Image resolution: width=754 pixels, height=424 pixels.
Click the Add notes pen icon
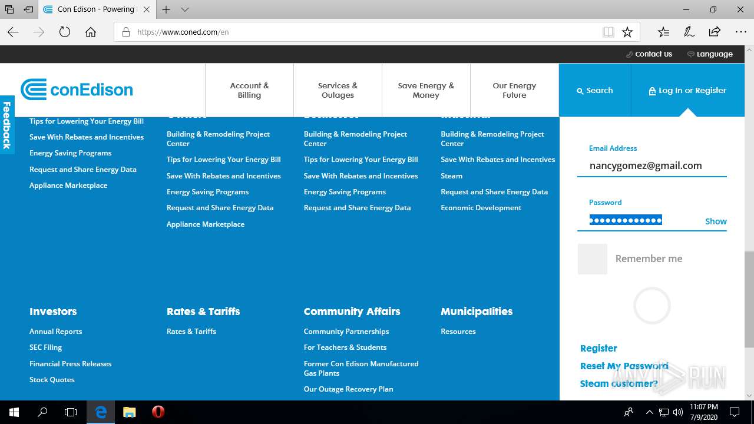689,32
